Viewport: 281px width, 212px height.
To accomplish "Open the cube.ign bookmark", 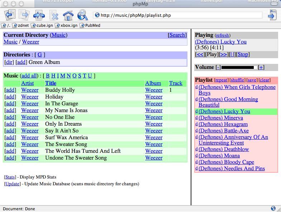I will coord(42,26).
